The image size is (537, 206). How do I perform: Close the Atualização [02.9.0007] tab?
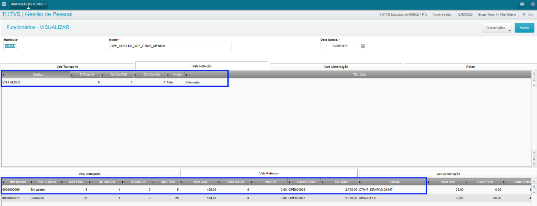point(46,4)
